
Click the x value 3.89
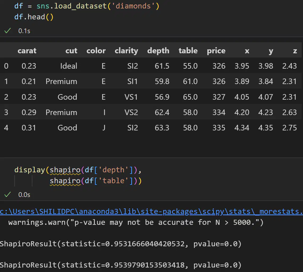242,81
